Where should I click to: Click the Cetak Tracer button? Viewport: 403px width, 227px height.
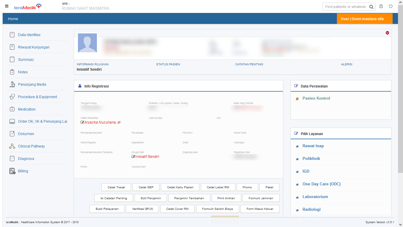pyautogui.click(x=116, y=187)
